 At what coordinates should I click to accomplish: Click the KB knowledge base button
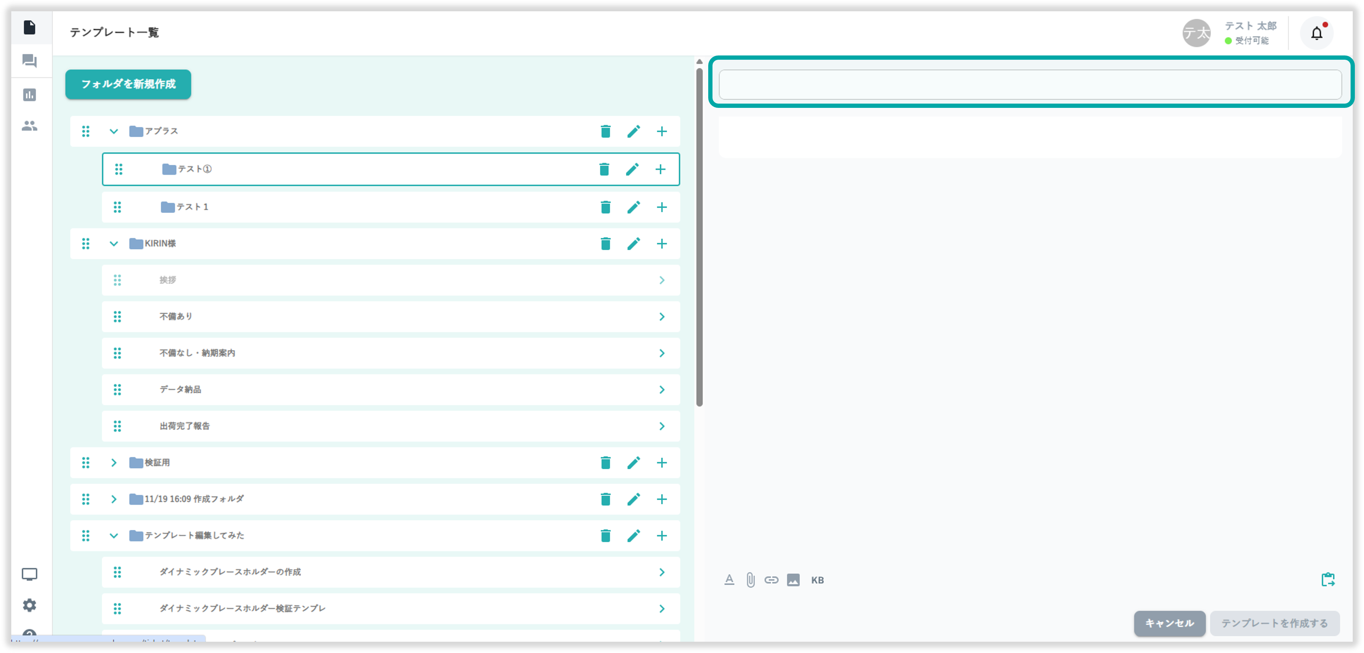[x=817, y=580]
